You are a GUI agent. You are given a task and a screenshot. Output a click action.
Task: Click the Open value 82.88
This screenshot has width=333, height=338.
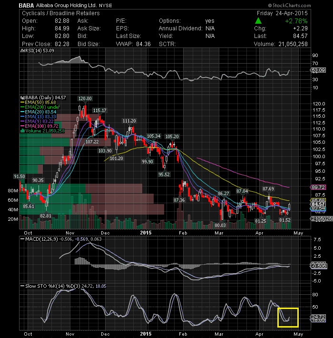[x=62, y=21]
